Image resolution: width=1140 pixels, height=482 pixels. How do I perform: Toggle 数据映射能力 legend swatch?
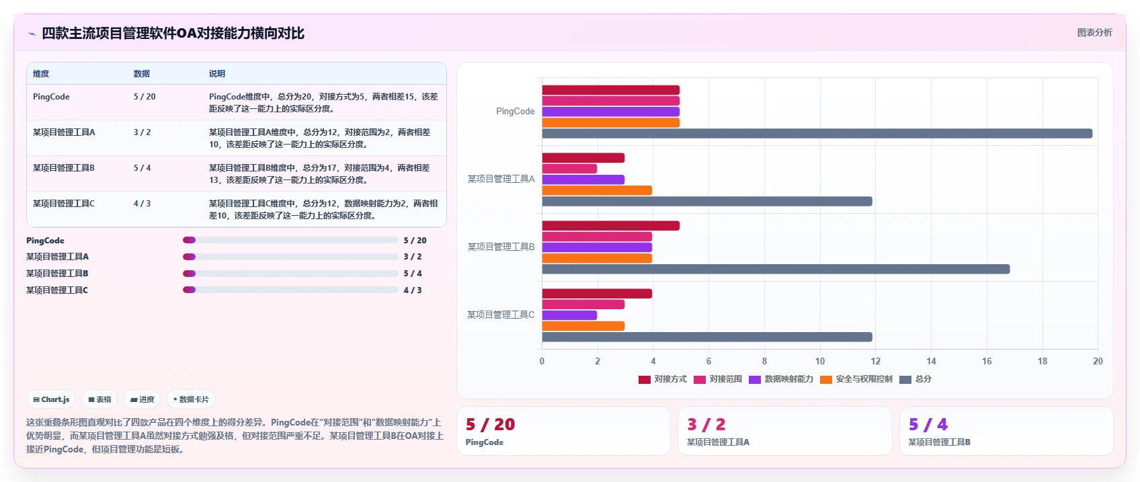tap(754, 379)
